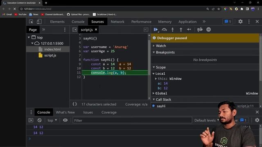Click line number 9 in the gutter

(x=79, y=64)
